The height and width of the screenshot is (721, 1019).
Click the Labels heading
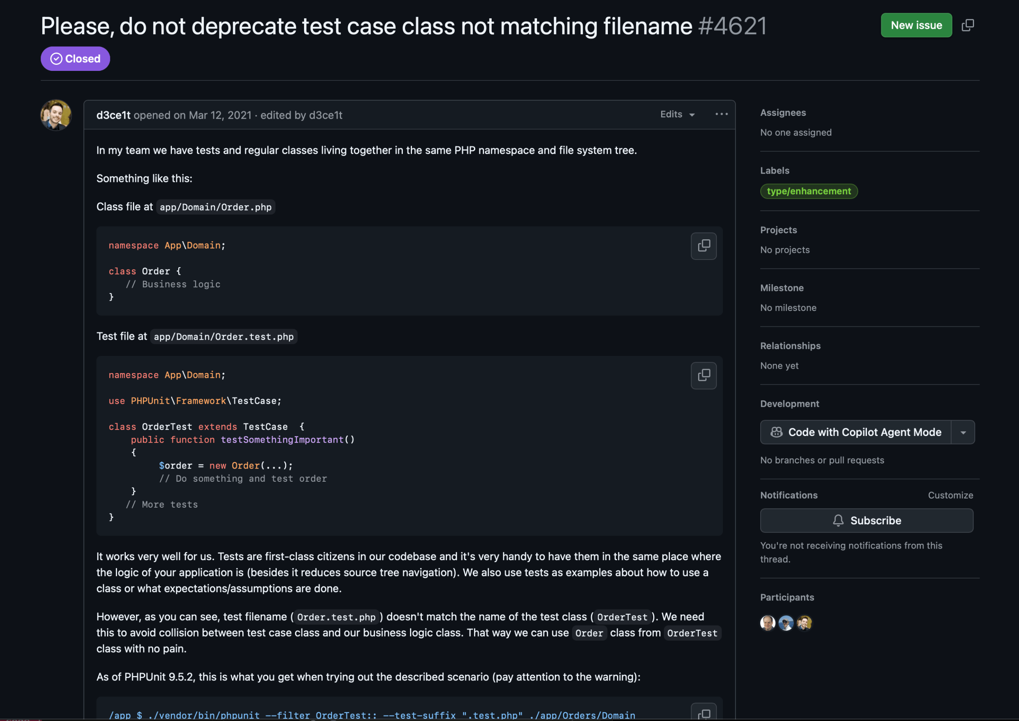[775, 171]
